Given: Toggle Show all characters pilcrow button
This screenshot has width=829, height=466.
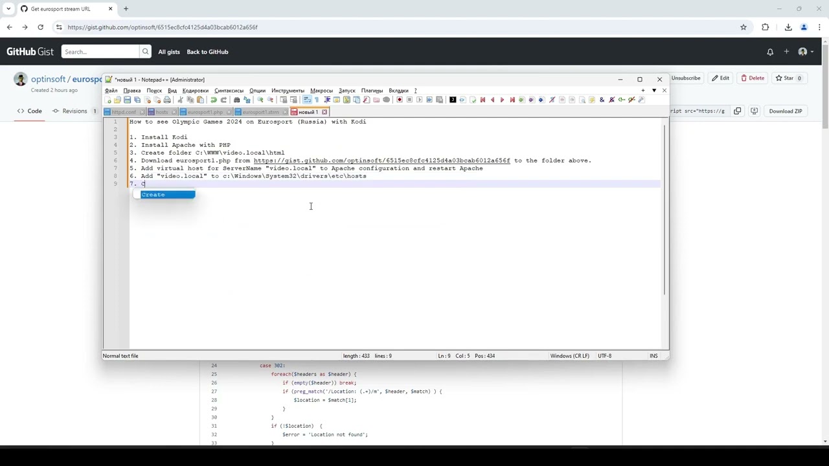Looking at the screenshot, I should click(317, 100).
